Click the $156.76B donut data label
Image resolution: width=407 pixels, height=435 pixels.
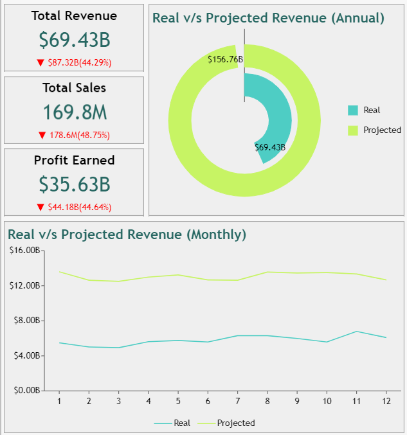(x=225, y=59)
